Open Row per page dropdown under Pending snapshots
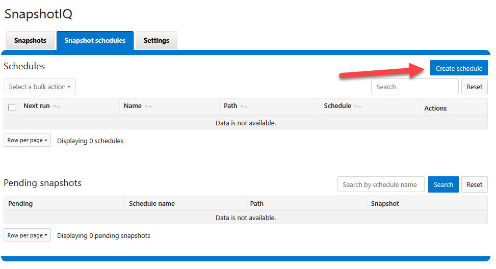Screen dimensions: 496x269 (27, 235)
